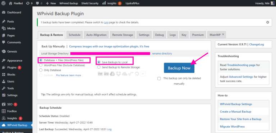Open the SEO Yoast icon
Image resolution: width=276 pixels, height=133 pixels.
[4, 104]
